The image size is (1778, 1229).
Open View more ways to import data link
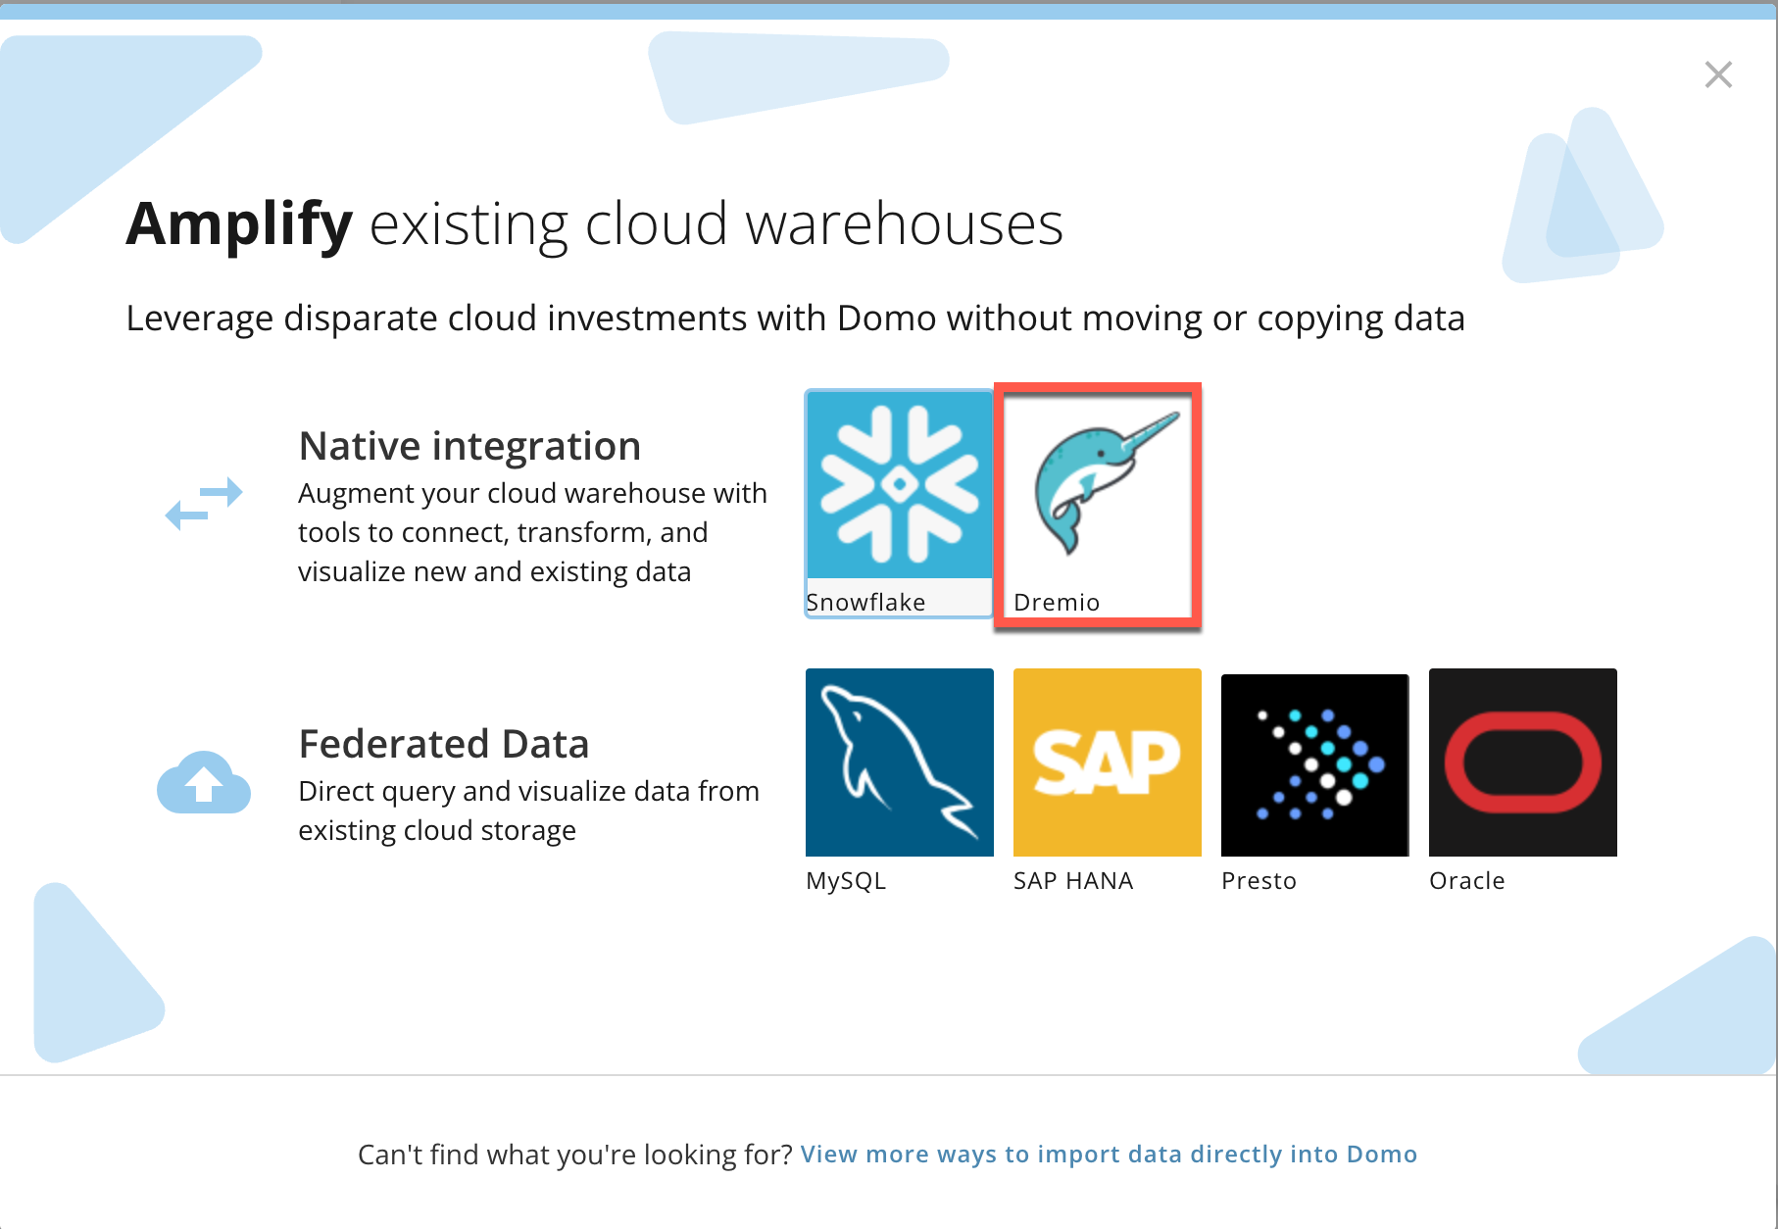click(1108, 1155)
